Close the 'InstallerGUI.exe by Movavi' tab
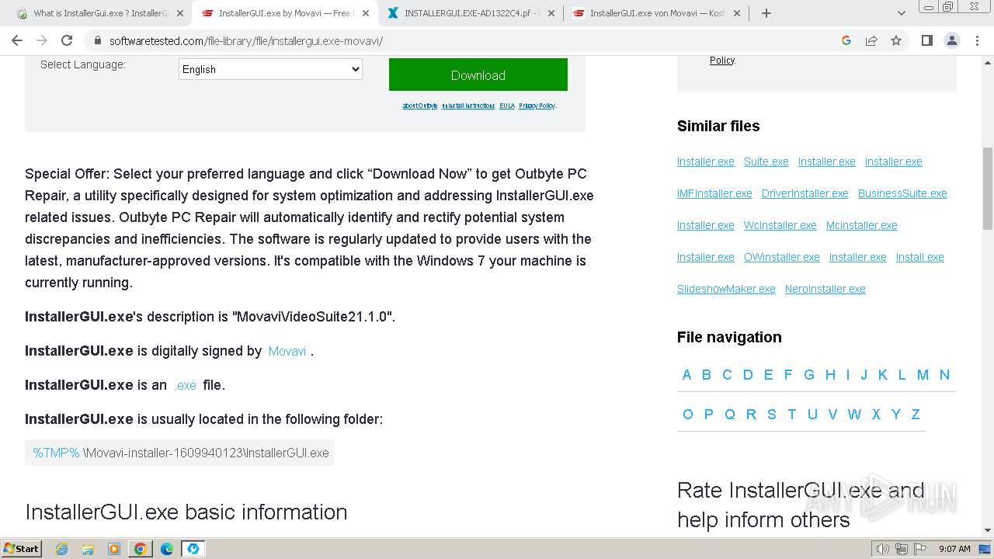Viewport: 994px width, 559px height. point(366,13)
